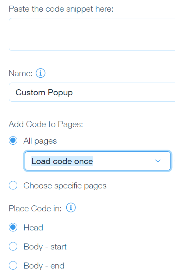The height and width of the screenshot is (277, 175).
Task: Click the Paste the code snippet here label
Action: click(x=61, y=9)
